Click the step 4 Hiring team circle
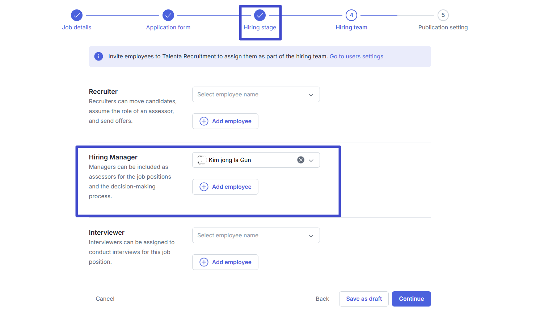This screenshot has width=540, height=325. pos(351,15)
